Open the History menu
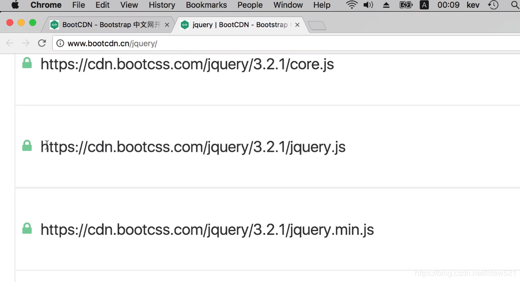This screenshot has height=282, width=520. point(162,5)
